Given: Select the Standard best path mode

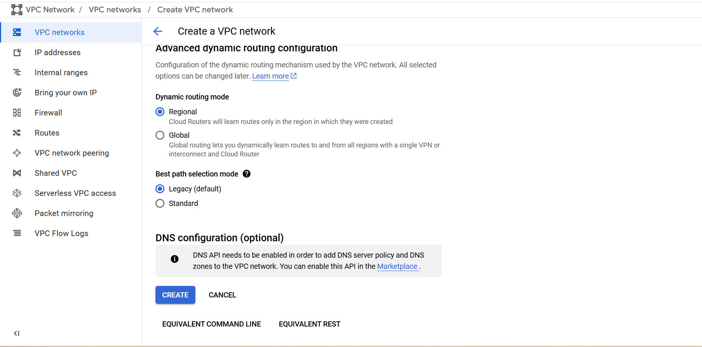Looking at the screenshot, I should tap(160, 203).
